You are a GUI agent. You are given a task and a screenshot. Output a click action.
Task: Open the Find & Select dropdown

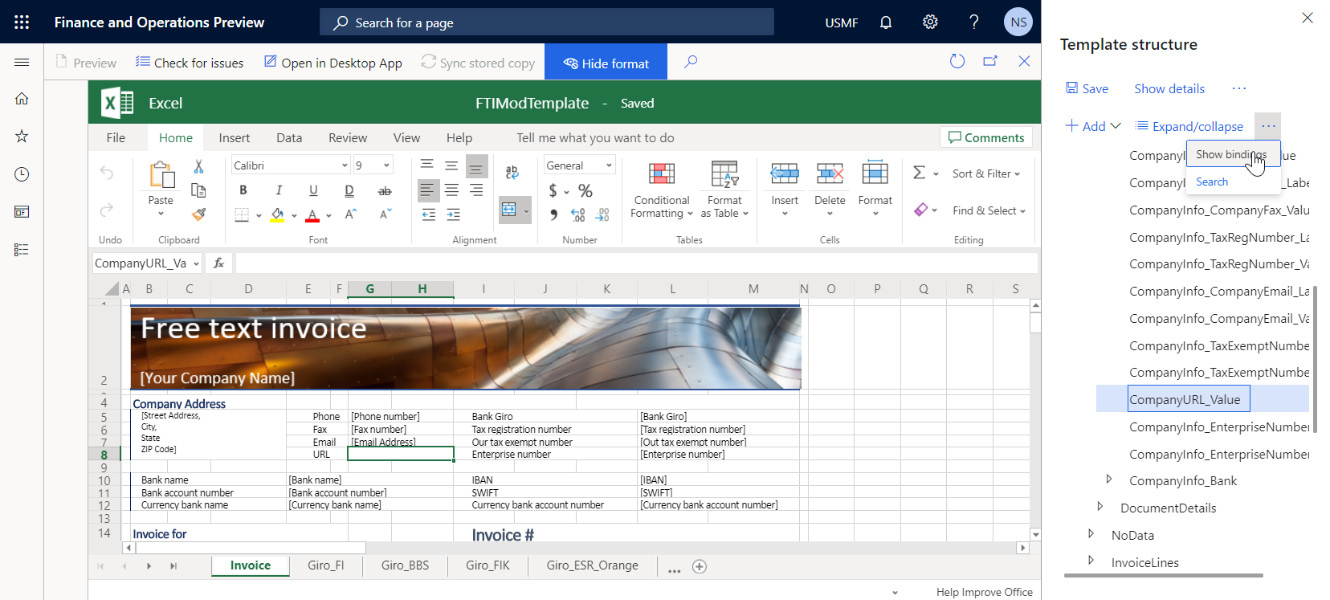(989, 210)
